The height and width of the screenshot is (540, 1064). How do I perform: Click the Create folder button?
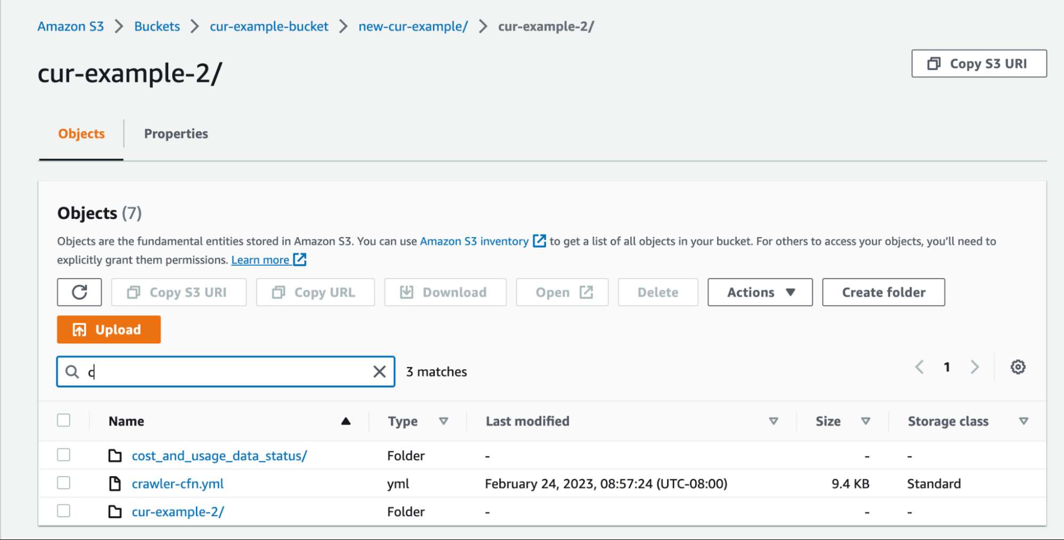coord(883,292)
